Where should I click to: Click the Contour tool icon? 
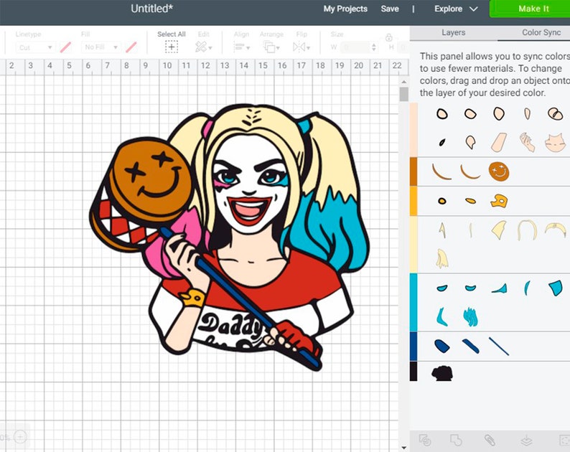click(564, 441)
